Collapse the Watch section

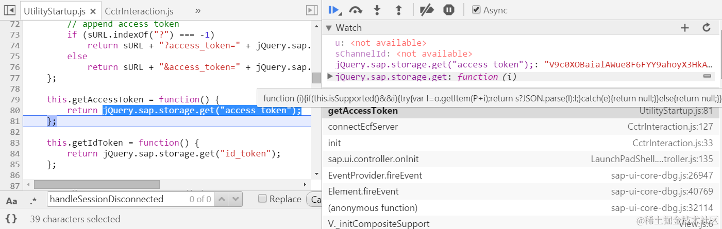click(329, 28)
